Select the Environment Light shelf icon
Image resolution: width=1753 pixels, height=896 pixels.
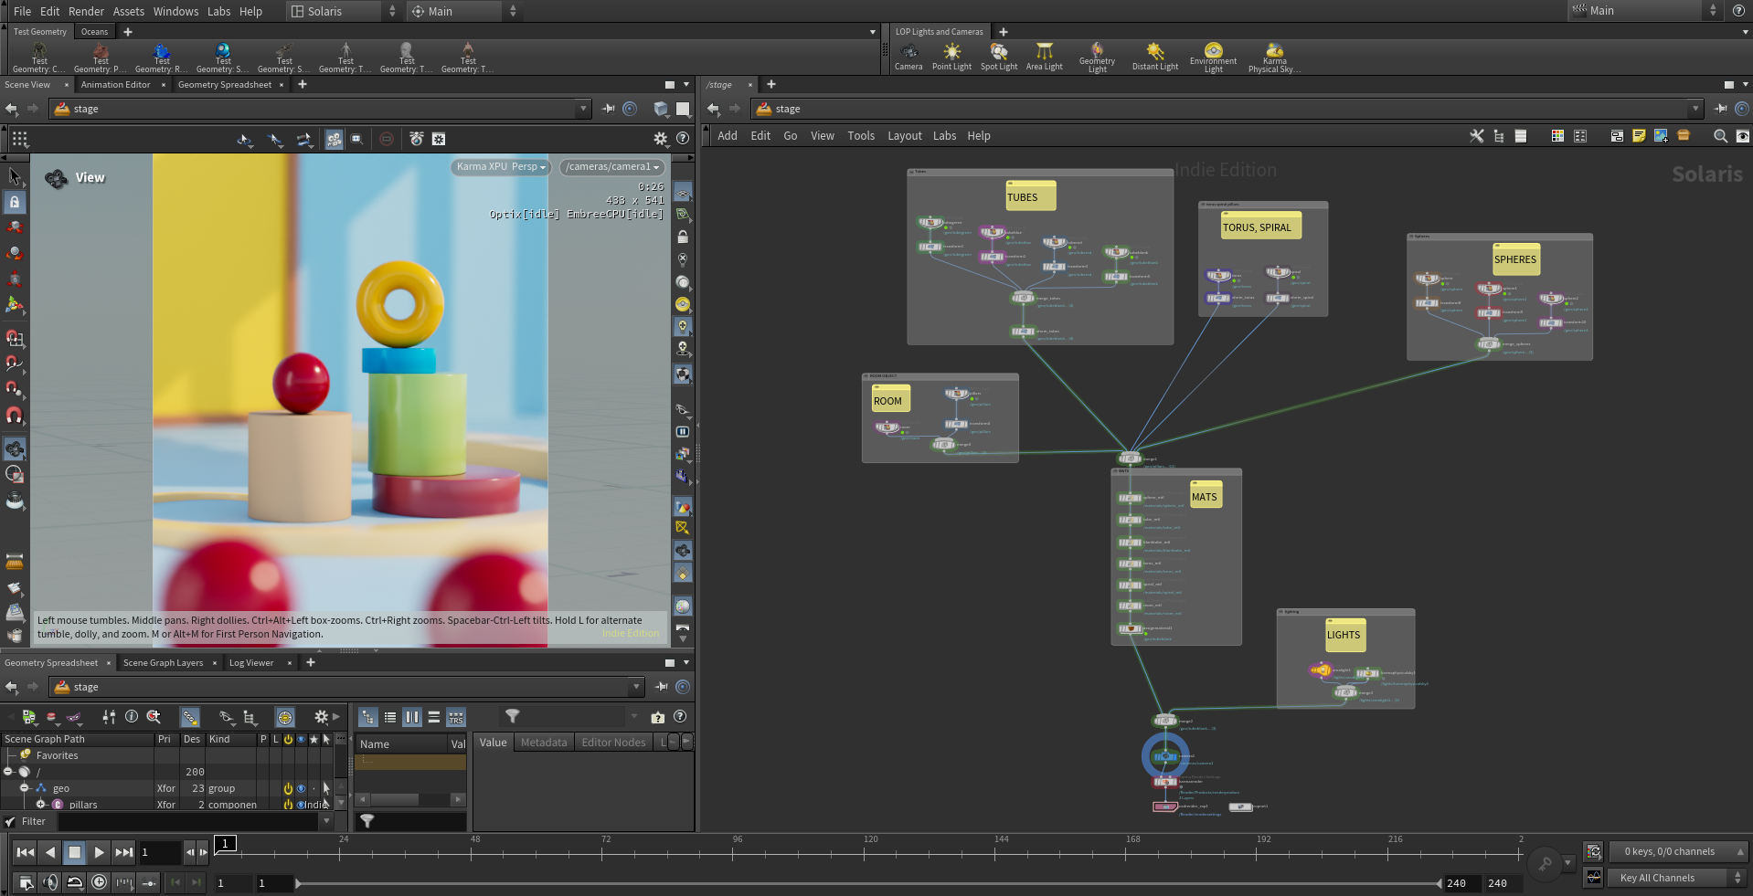tap(1213, 58)
